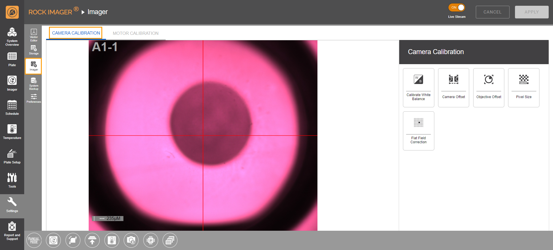Click the temperature icon in bottom toolbar
Screen dimensions: 553x250
(112, 240)
